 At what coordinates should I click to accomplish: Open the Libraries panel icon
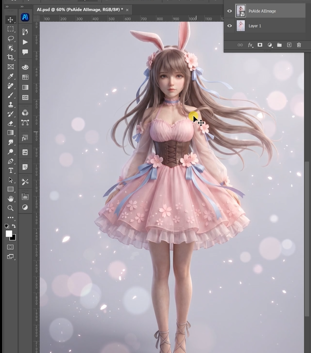point(25,152)
